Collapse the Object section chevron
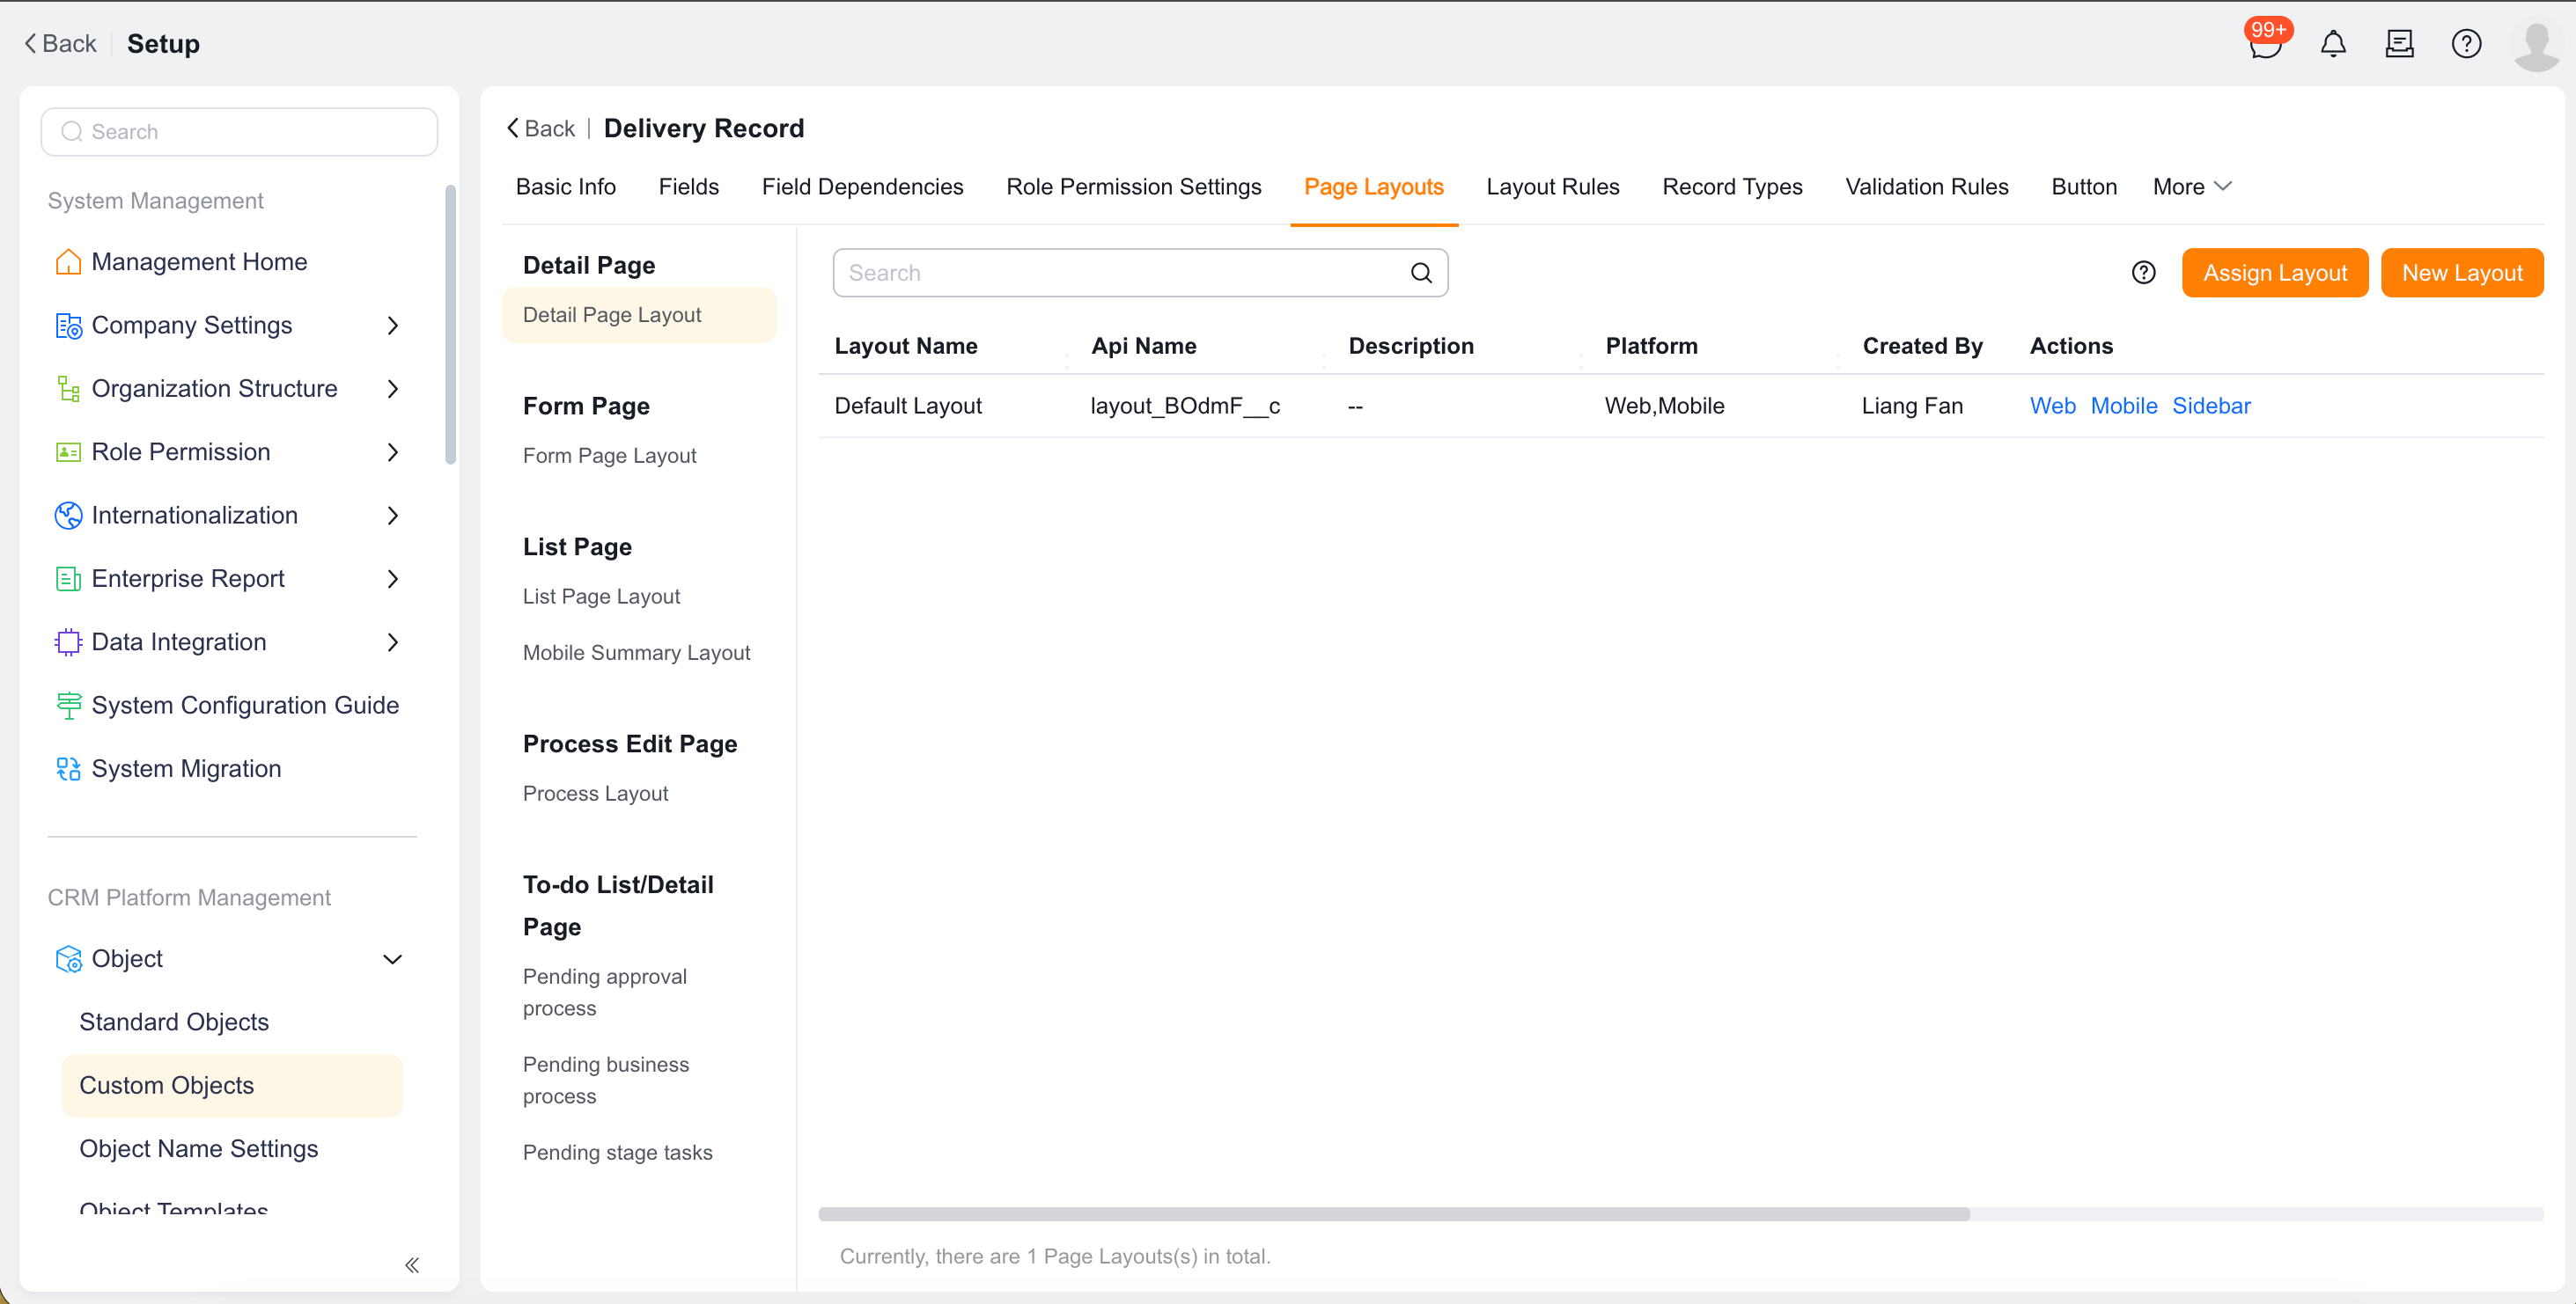This screenshot has height=1304, width=2576. click(x=393, y=959)
